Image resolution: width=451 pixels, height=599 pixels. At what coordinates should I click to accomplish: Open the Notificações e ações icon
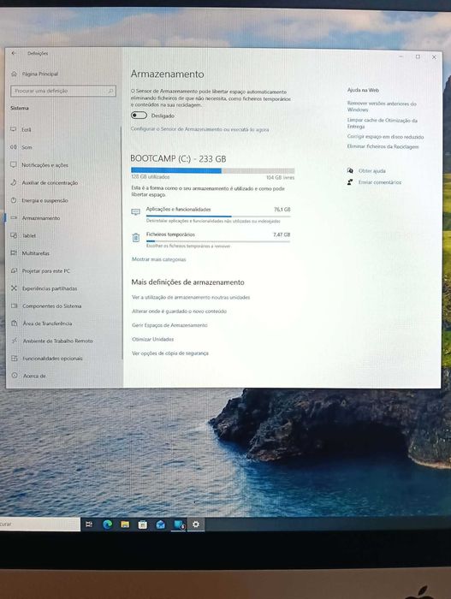click(14, 164)
